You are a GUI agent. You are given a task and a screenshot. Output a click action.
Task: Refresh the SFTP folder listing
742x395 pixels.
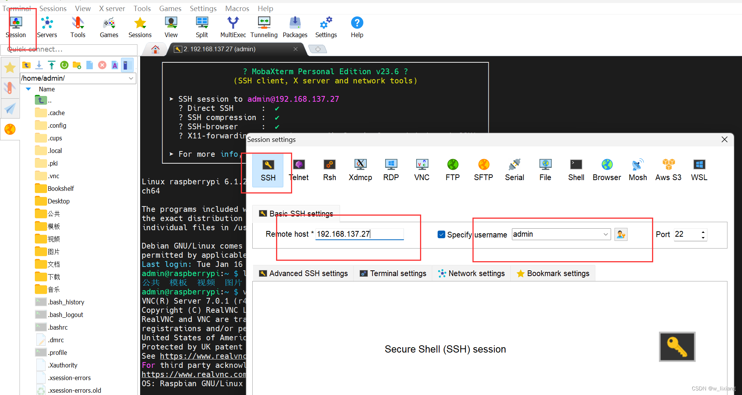[64, 65]
